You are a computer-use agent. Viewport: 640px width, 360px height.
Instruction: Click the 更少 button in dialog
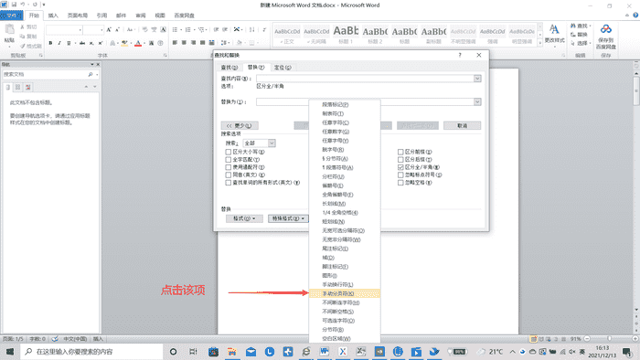click(x=240, y=125)
